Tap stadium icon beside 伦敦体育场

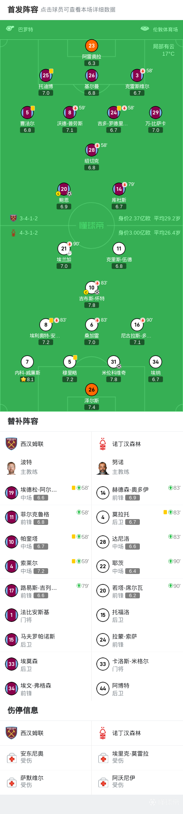(145, 29)
